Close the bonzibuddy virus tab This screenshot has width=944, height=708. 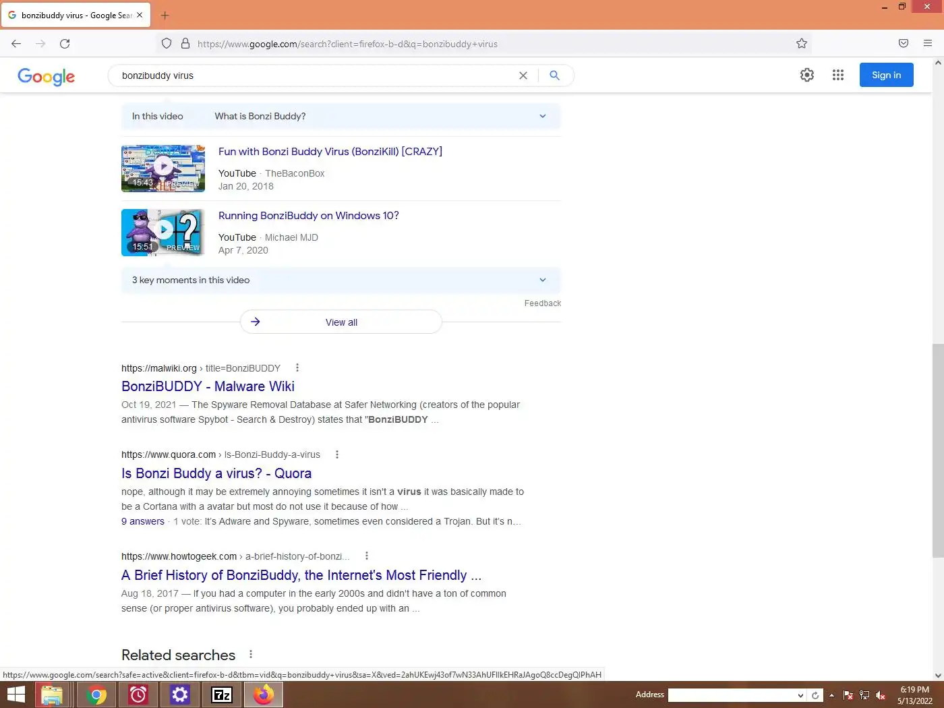(140, 15)
